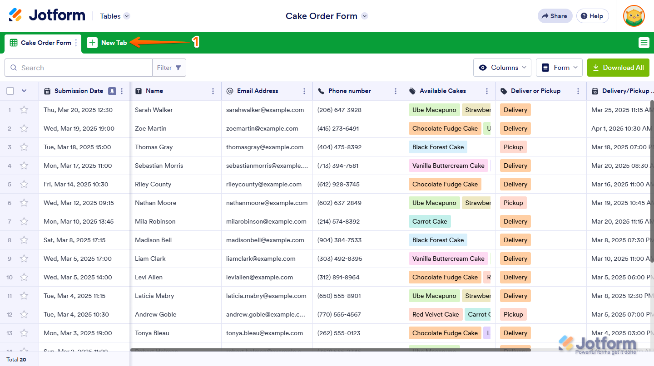The height and width of the screenshot is (366, 654).
Task: Click the Jotform logo
Action: 47,15
